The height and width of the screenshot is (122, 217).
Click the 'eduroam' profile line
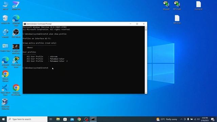42,57
